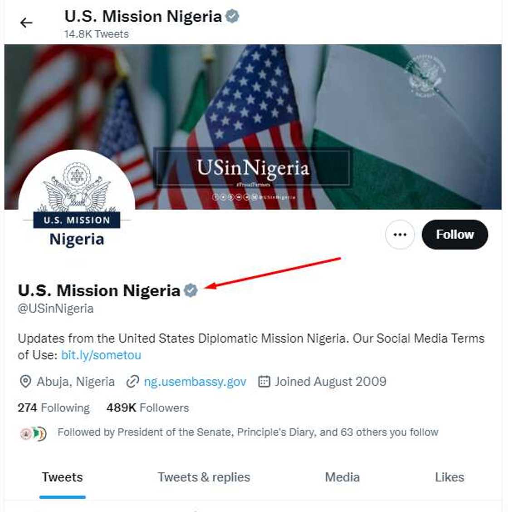Screen dimensions: 508x512
Task: Click verified badge beside header title
Action: (233, 17)
